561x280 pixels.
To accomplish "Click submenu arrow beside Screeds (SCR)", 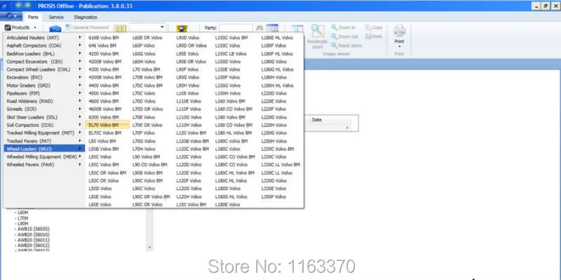I will [x=80, y=109].
